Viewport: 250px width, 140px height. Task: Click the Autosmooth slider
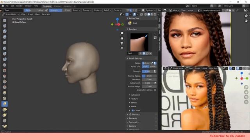[x=148, y=83]
